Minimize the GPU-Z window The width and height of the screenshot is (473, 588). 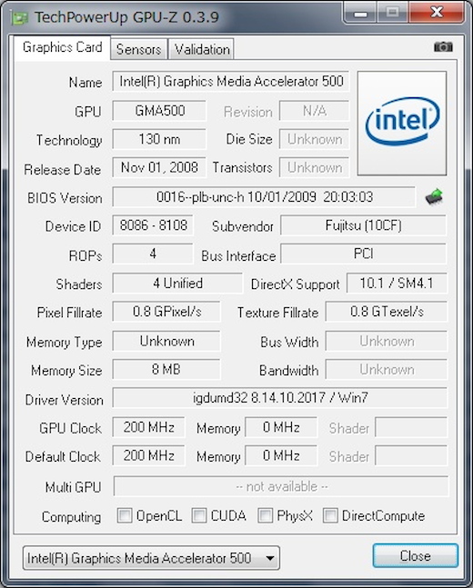pos(361,13)
